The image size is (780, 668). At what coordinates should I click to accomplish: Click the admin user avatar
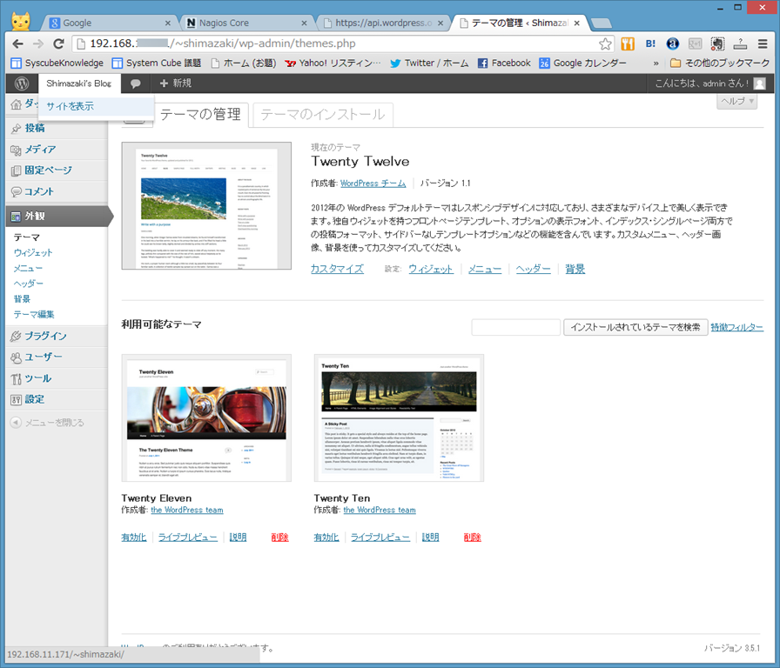760,83
